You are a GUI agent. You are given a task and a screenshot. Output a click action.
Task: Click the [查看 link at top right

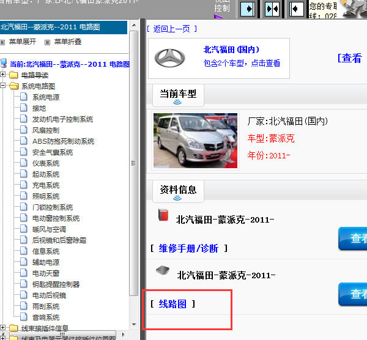(350, 58)
